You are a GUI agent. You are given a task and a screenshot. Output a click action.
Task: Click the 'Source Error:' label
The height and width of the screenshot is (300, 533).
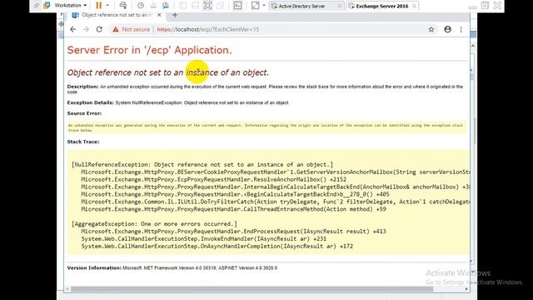(84, 113)
